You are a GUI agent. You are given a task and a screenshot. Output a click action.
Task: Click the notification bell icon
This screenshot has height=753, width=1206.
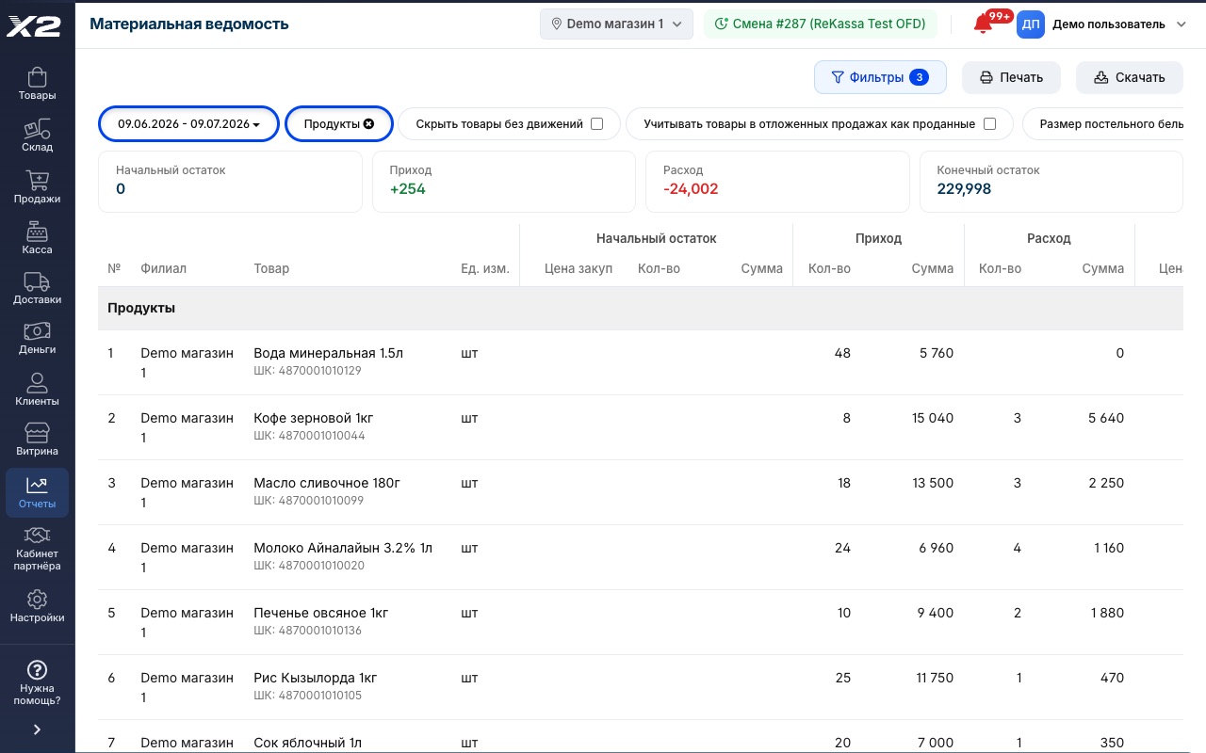pyautogui.click(x=983, y=25)
